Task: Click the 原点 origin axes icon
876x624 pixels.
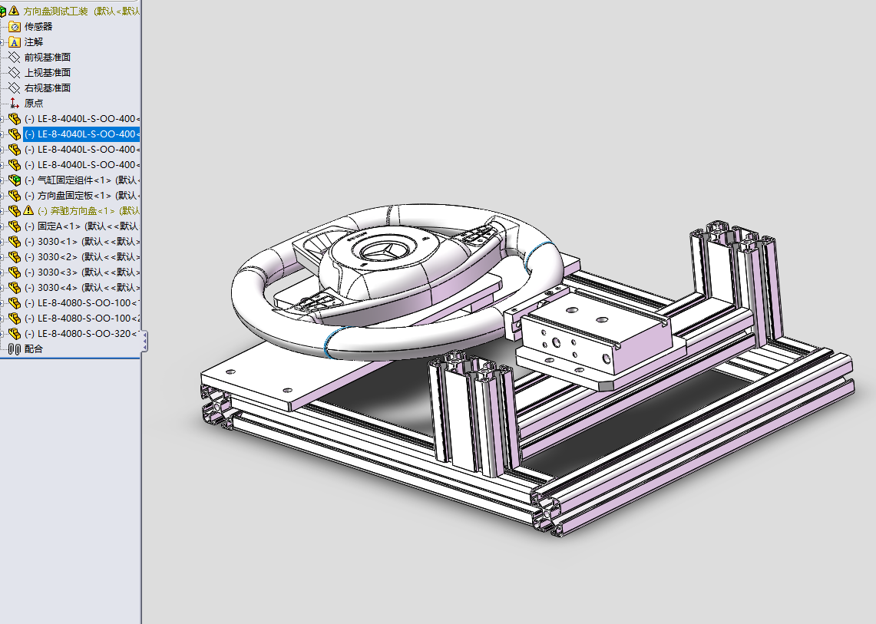Action: tap(15, 104)
